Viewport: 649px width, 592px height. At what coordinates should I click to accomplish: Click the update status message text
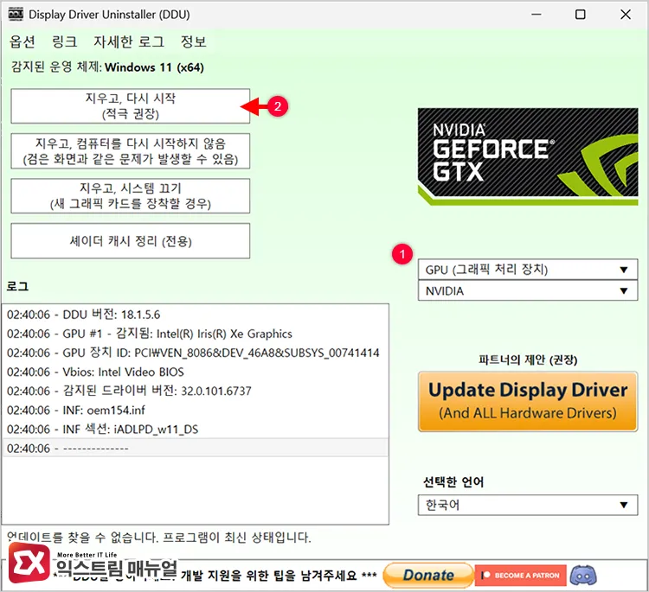click(x=159, y=537)
